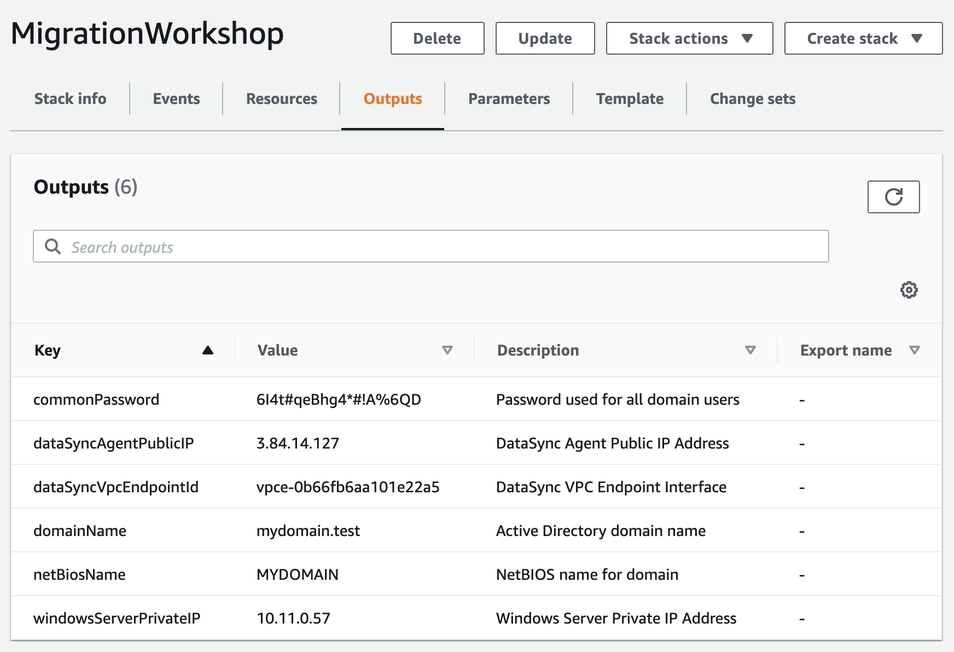The width and height of the screenshot is (954, 652).
Task: Select the Outputs tab
Action: tap(393, 99)
